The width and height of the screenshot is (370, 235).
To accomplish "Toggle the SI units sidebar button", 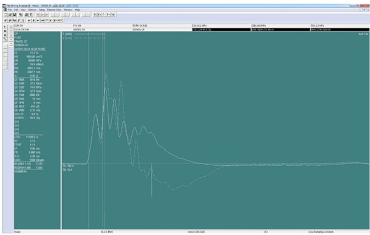I will [x=5, y=34].
